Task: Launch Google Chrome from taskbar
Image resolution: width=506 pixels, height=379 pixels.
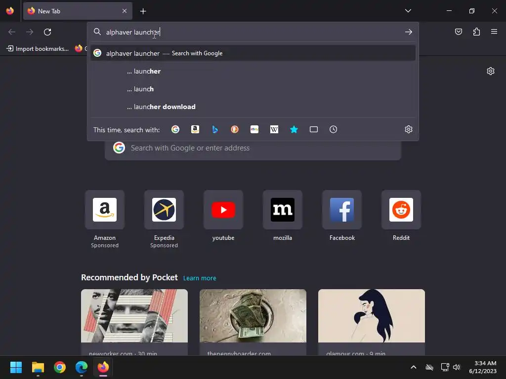Action: point(60,367)
